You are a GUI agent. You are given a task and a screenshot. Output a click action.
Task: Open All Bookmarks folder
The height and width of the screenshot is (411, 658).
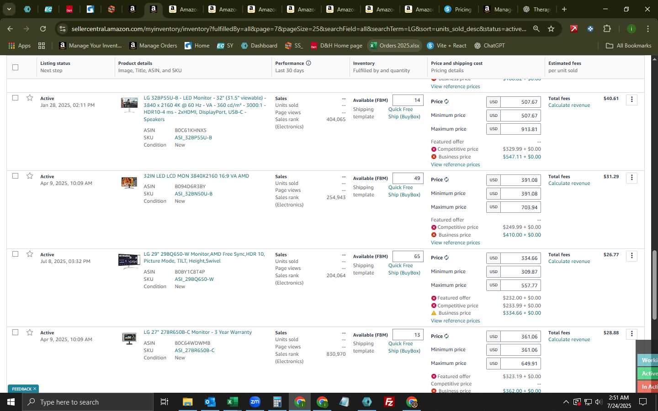click(628, 46)
